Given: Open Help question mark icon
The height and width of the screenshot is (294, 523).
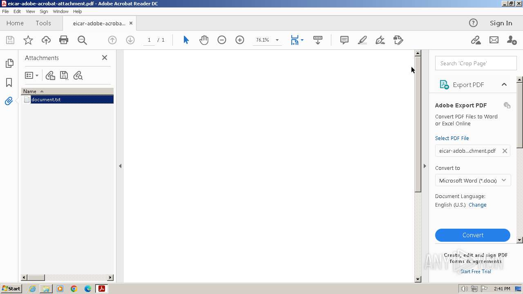Looking at the screenshot, I should click(473, 23).
